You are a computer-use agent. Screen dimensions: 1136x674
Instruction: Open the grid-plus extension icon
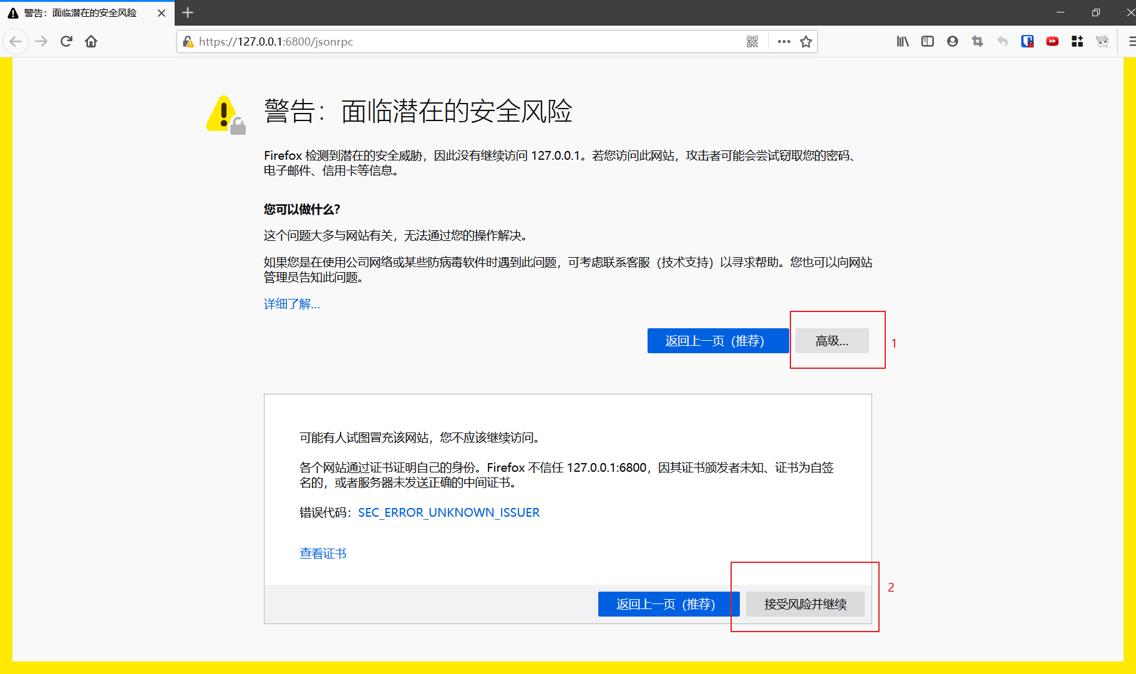1077,42
